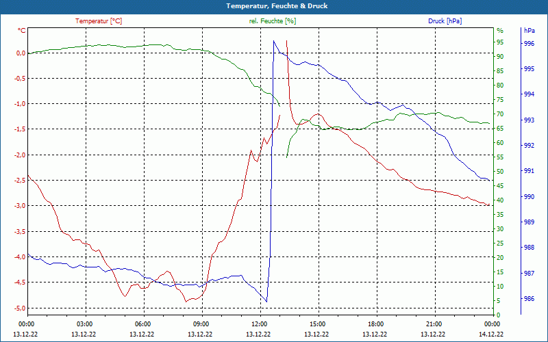Click humidity axis value '85'
548x342 pixels.
click(500, 71)
